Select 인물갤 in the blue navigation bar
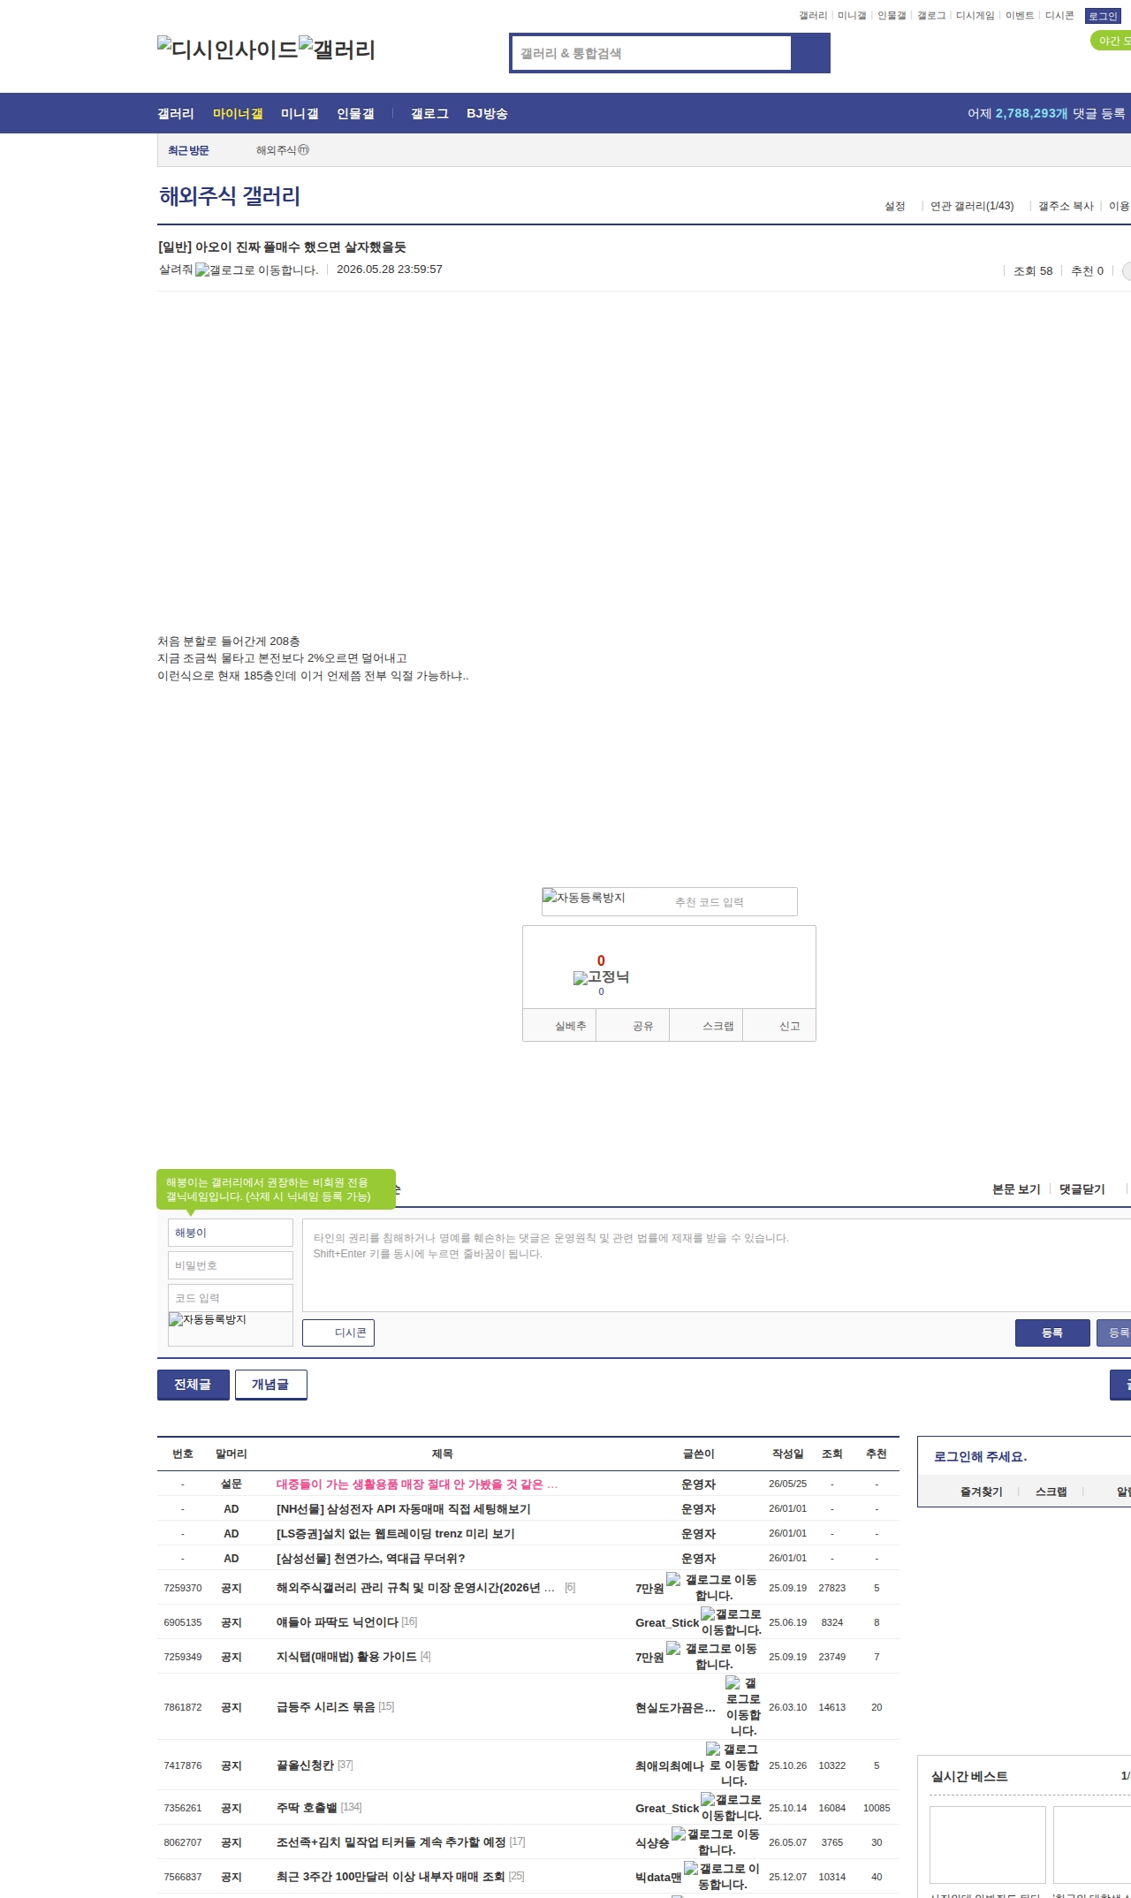The width and height of the screenshot is (1131, 1898). pyautogui.click(x=355, y=113)
